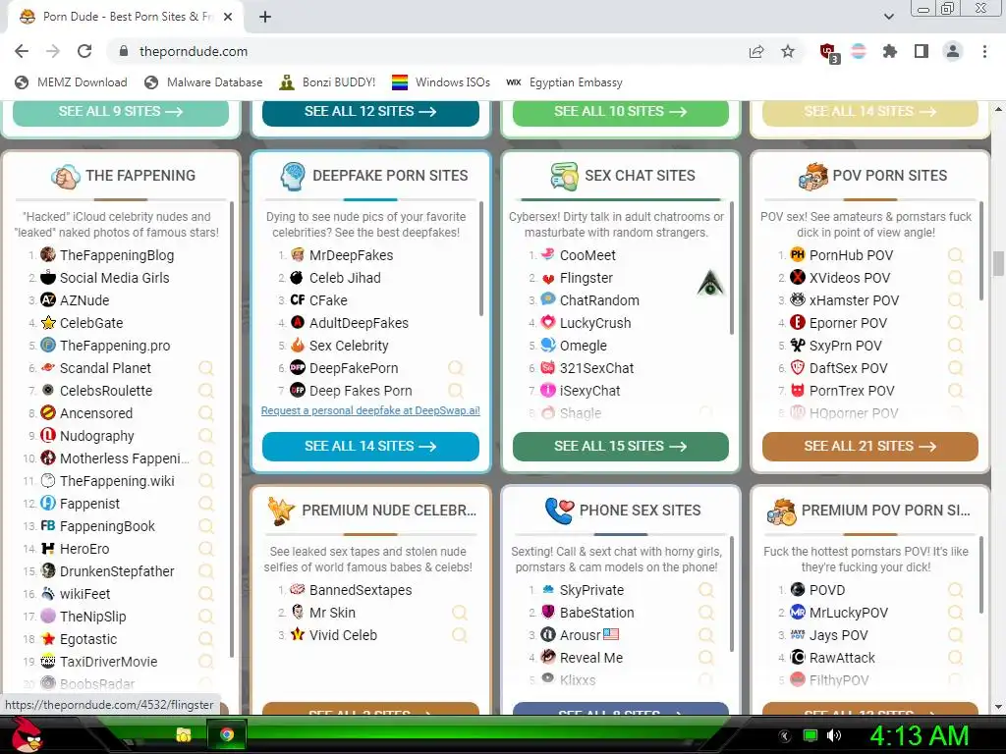The width and height of the screenshot is (1006, 754).
Task: Click SEE ALL 14 SITES blue button
Action: [370, 447]
